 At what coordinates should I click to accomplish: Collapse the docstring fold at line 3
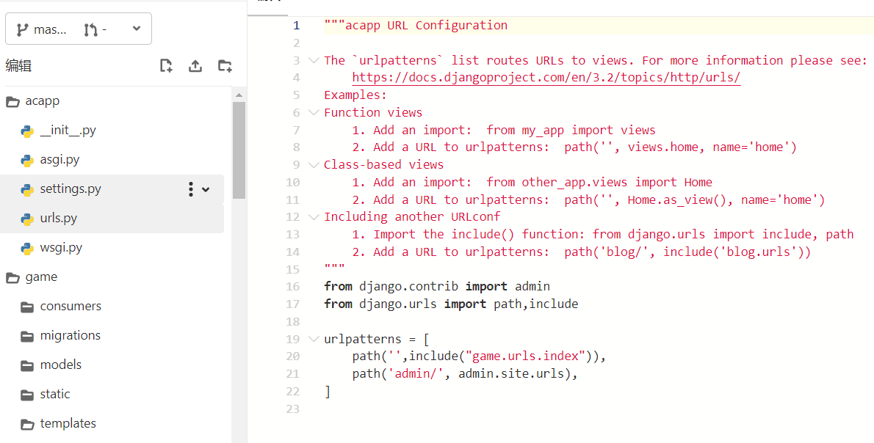click(314, 60)
